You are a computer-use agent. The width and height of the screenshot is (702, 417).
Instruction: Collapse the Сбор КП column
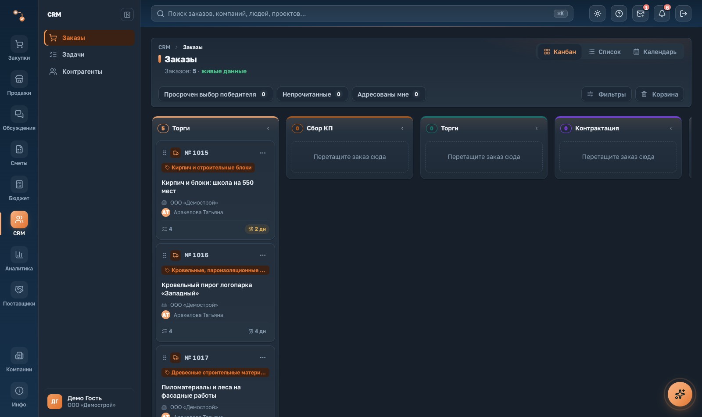tap(402, 128)
